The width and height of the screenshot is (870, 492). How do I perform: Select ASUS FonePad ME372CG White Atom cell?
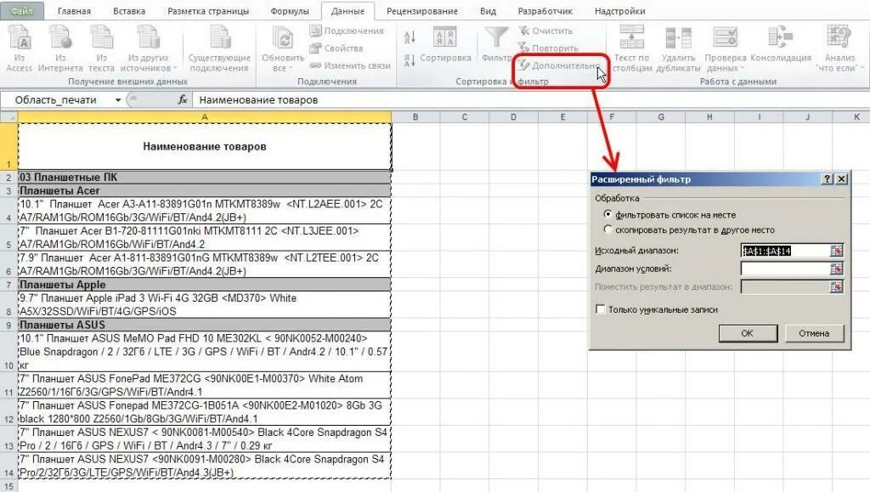point(204,385)
